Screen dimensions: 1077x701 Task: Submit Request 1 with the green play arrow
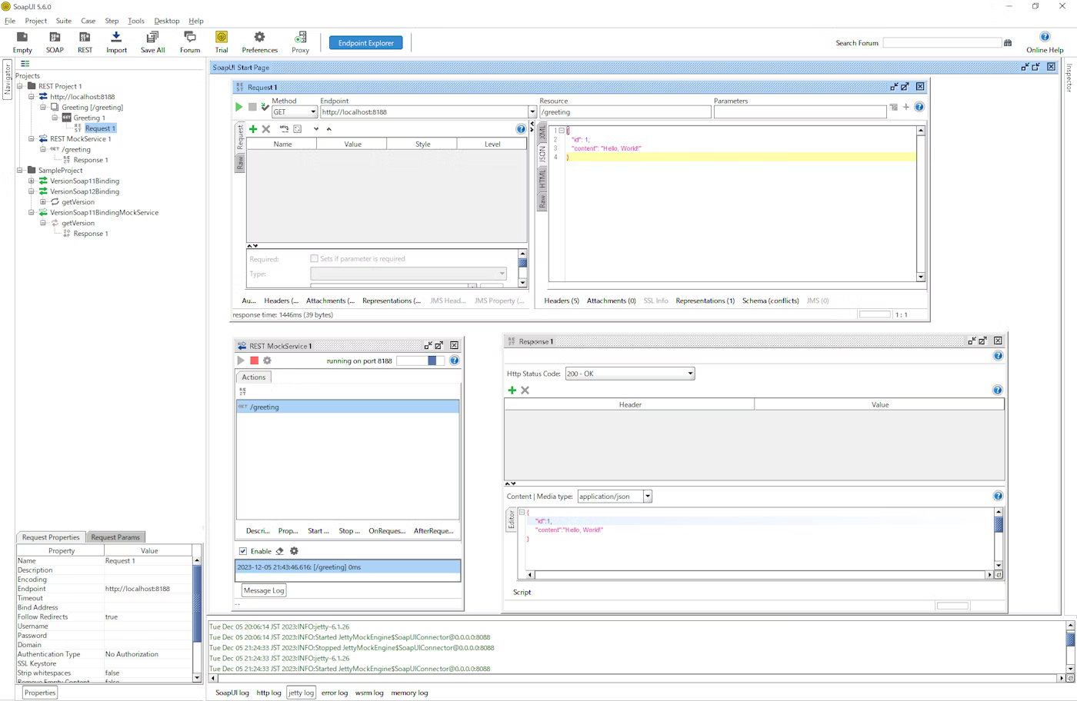coord(239,107)
